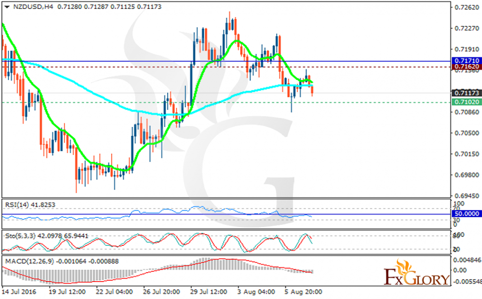Image resolution: width=482 pixels, height=299 pixels.
Task: Click the 0.72270 price scale value
Action: (467, 28)
